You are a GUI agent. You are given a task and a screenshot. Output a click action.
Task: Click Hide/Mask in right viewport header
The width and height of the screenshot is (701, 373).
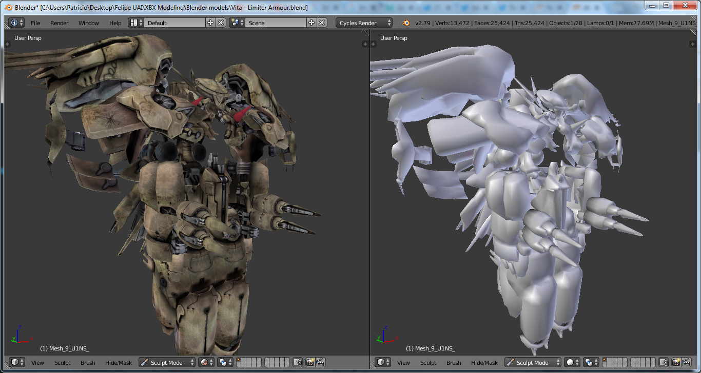[x=484, y=363]
